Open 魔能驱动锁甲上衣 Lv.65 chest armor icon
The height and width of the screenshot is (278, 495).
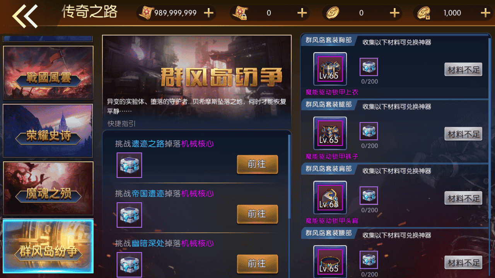tap(330, 69)
